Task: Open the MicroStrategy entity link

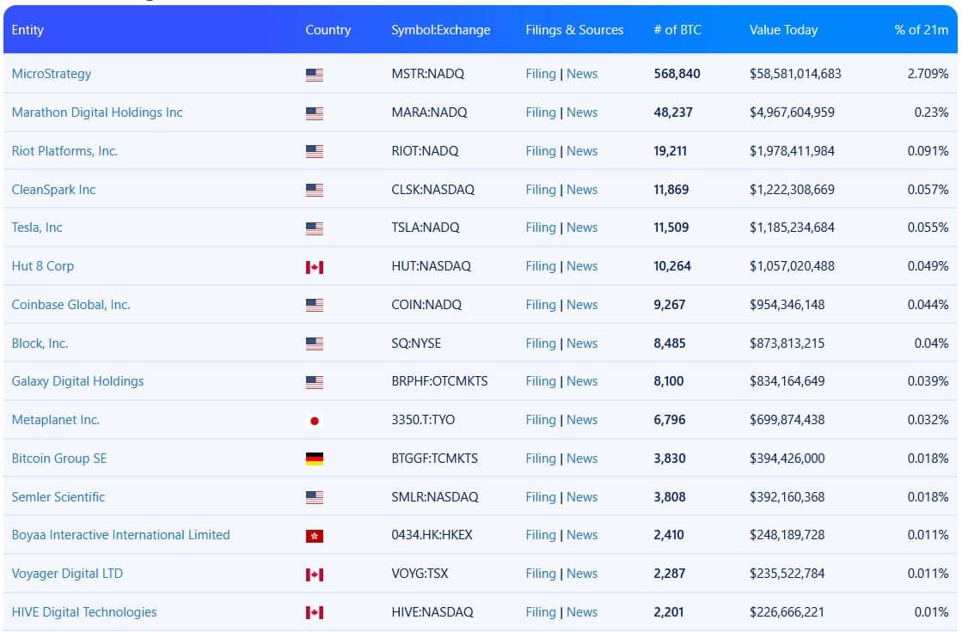Action: 52,74
